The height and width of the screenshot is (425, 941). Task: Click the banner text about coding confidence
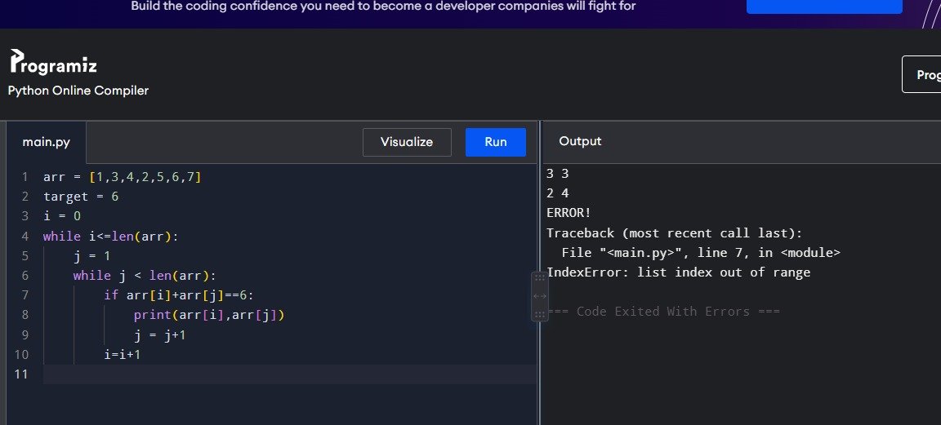click(383, 7)
